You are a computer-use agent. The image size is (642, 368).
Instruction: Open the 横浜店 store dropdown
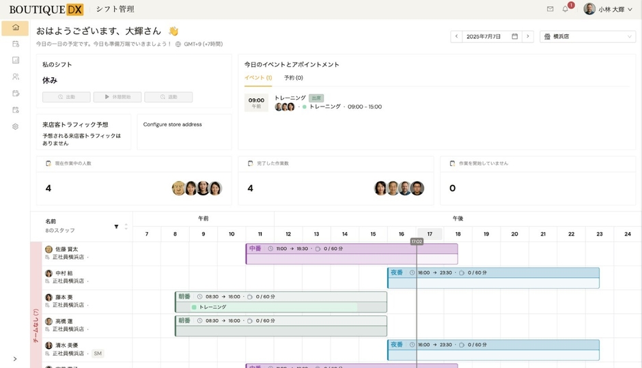point(587,36)
